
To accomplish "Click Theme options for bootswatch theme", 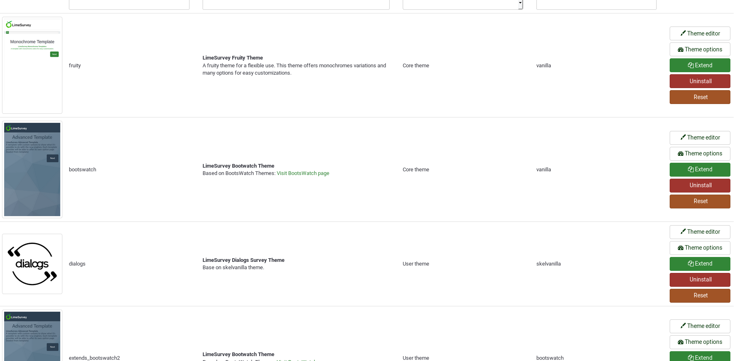I will [699, 153].
